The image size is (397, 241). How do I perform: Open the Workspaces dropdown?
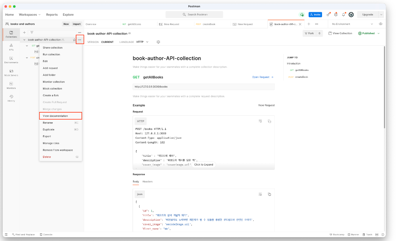coord(30,15)
